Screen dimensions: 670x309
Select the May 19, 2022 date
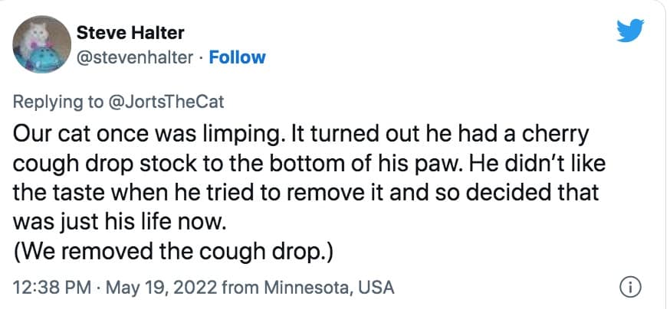[x=162, y=288]
